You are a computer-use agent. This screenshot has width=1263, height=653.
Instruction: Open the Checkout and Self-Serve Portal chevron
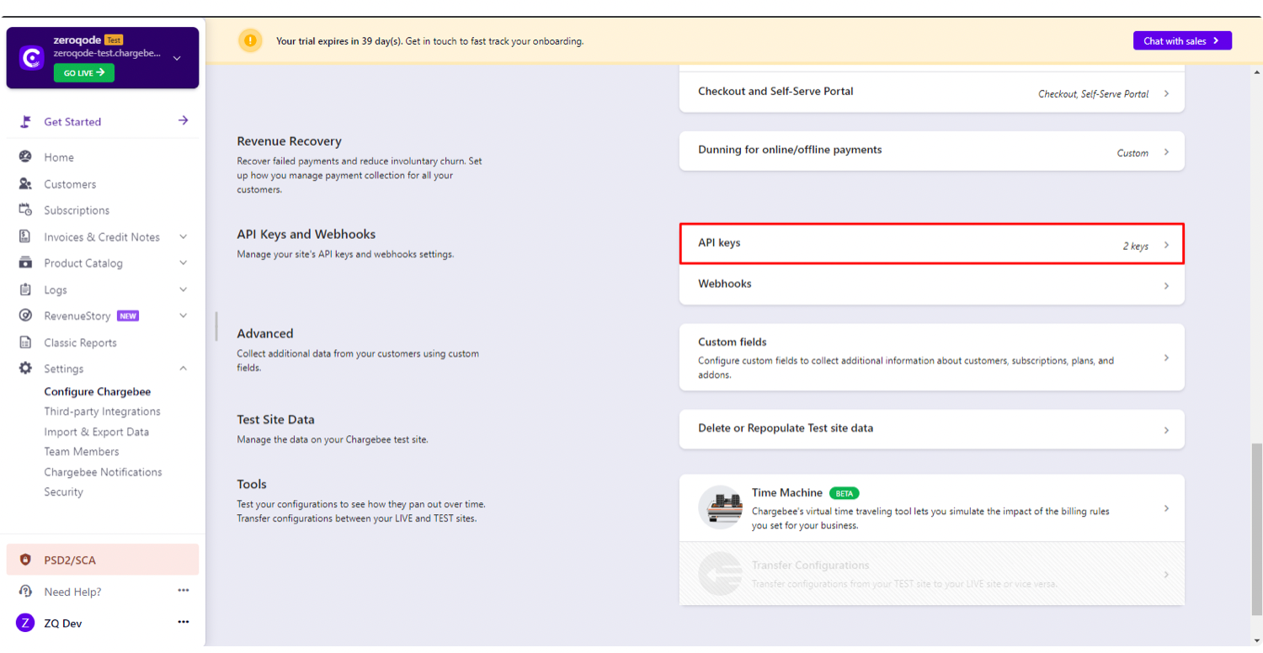point(1166,93)
